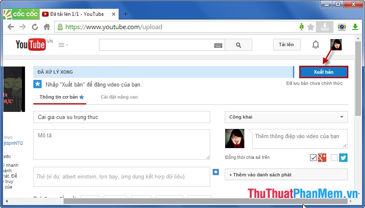The height and width of the screenshot is (208, 365).
Task: Click the address bar URL
Action: point(114,27)
